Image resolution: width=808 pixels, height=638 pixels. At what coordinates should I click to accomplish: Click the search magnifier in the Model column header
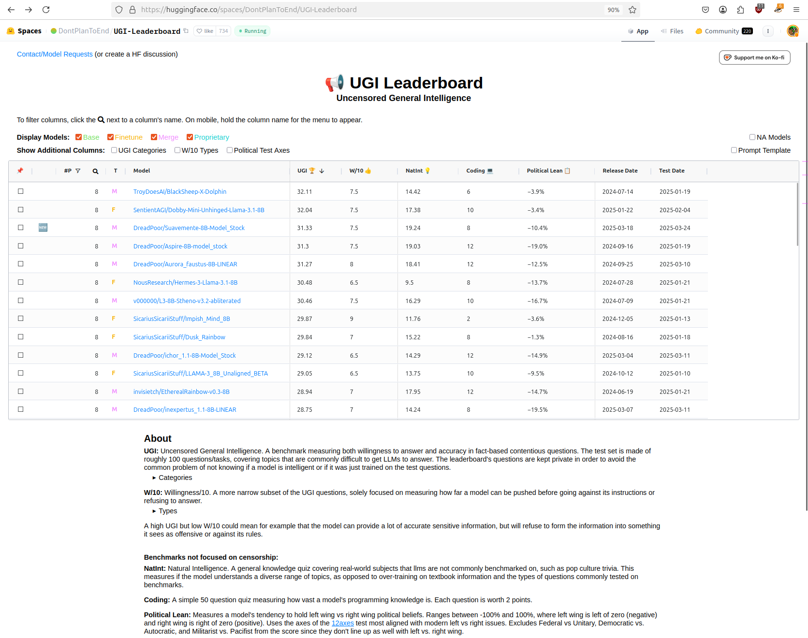95,171
